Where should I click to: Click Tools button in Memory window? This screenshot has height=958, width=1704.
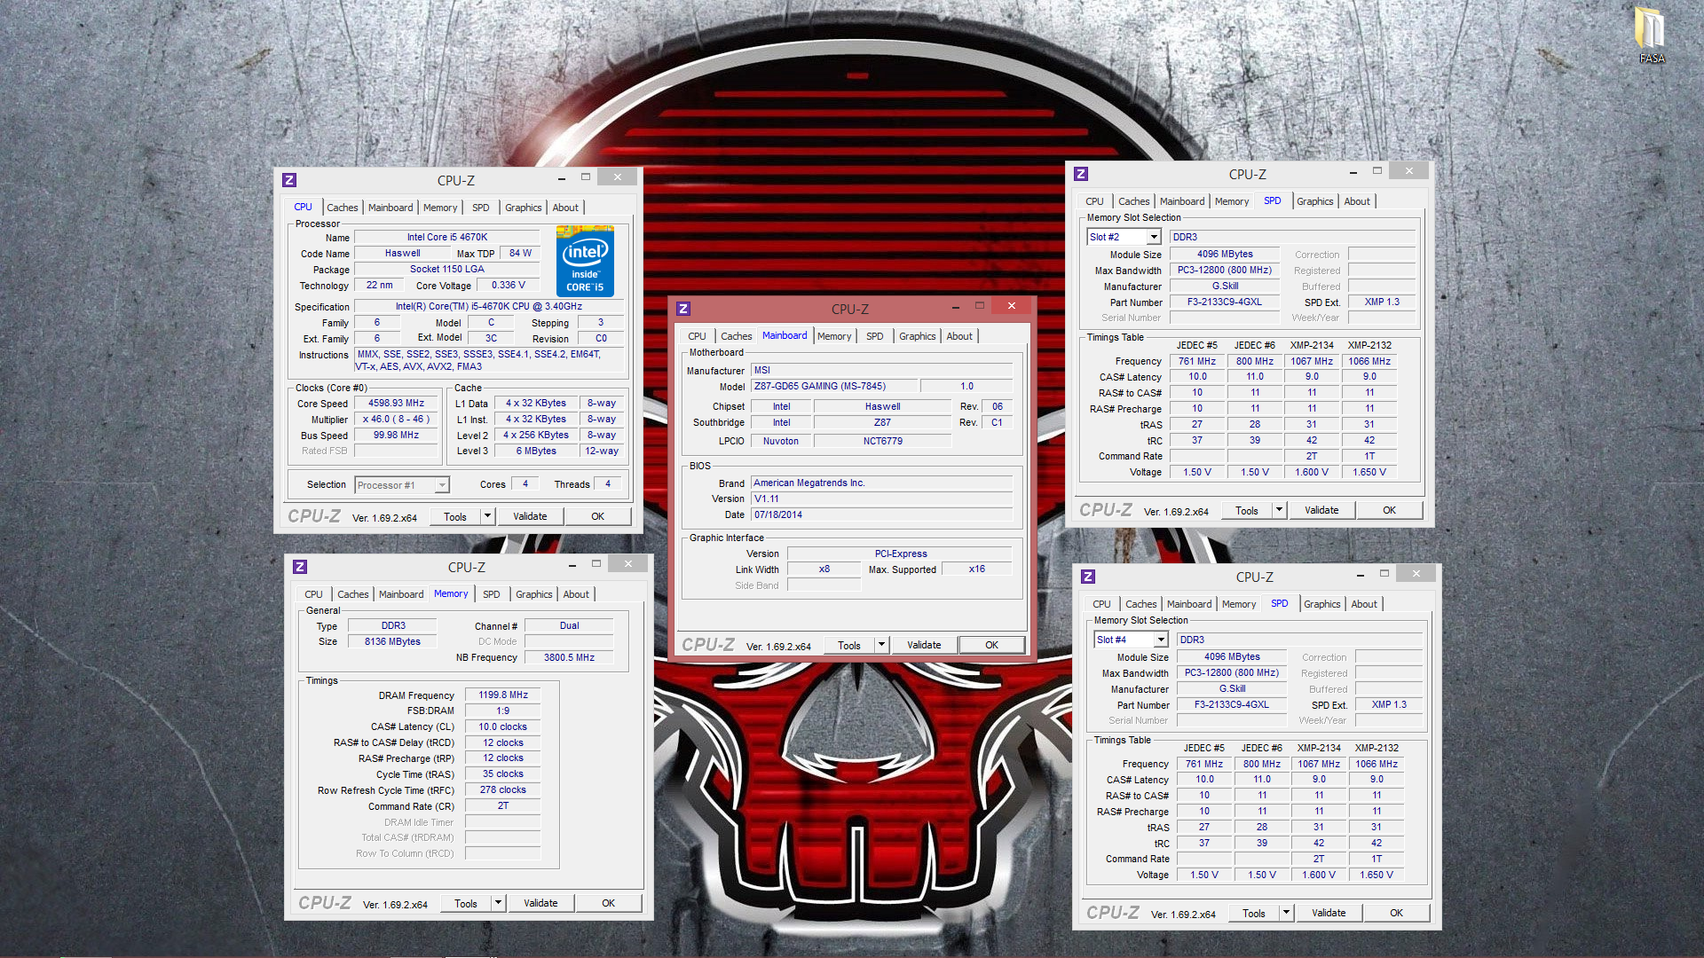[x=466, y=903]
